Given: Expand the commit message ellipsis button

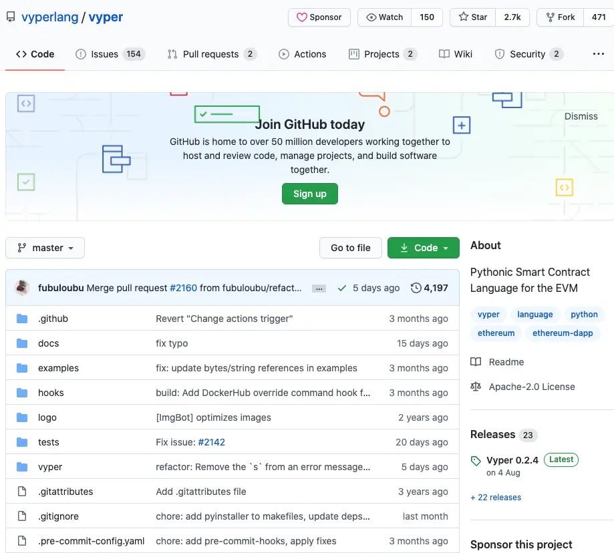Looking at the screenshot, I should [319, 289].
